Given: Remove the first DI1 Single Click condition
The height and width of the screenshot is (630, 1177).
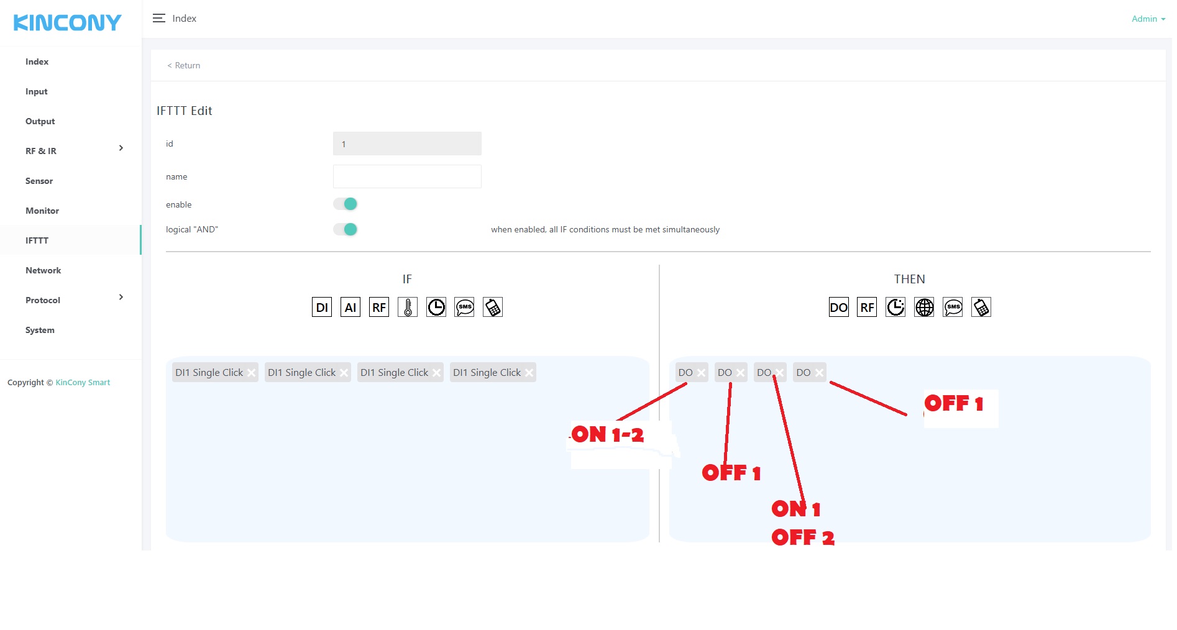Looking at the screenshot, I should [251, 373].
